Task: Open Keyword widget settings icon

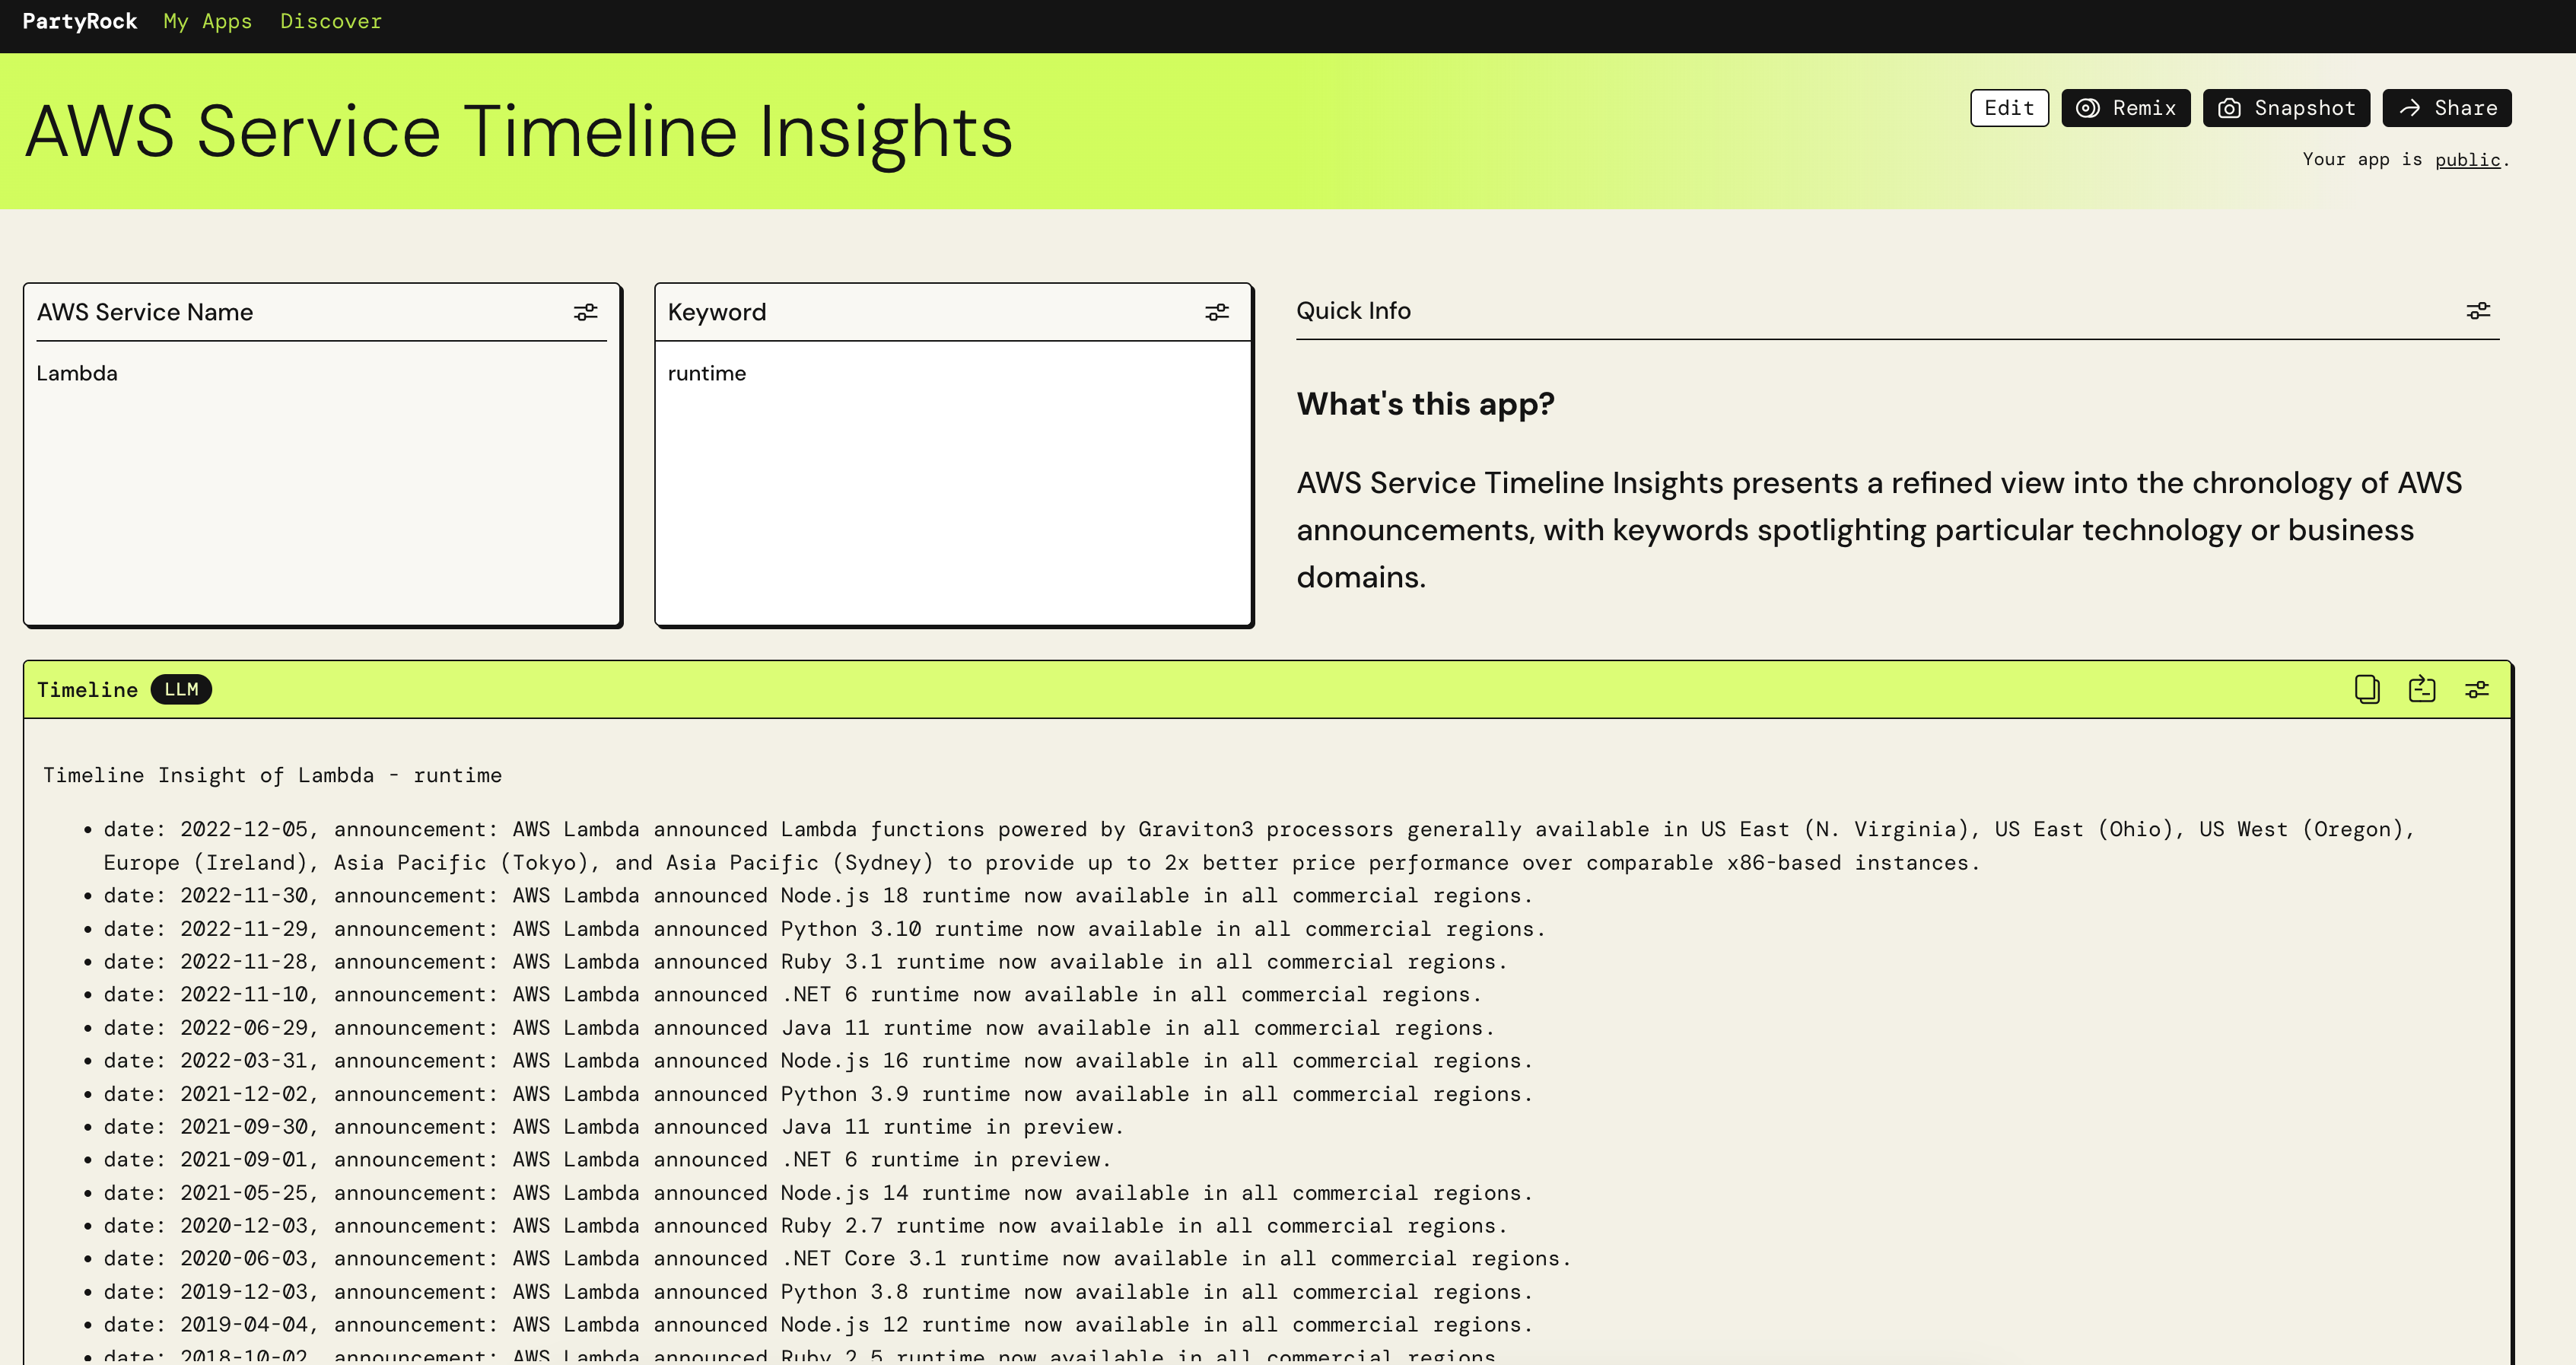Action: [1216, 312]
